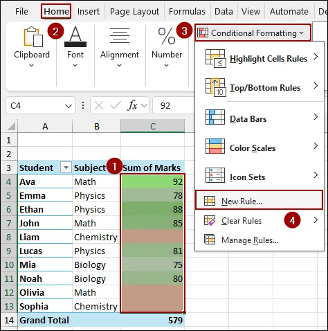Viewport: 328px width, 331px height.
Task: Click the Number percent icon
Action: (167, 36)
